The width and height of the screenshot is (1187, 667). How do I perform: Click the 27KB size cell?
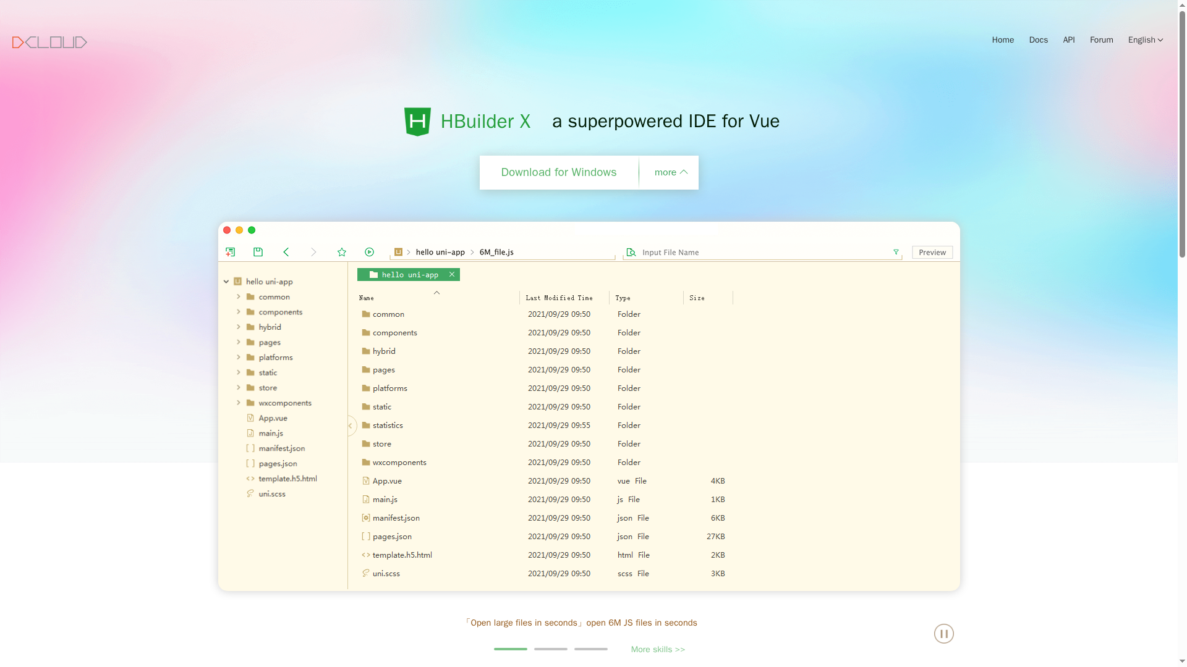(716, 537)
